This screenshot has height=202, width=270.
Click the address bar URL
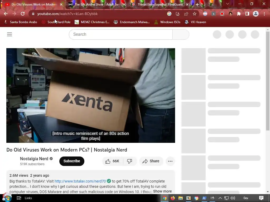click(67, 14)
